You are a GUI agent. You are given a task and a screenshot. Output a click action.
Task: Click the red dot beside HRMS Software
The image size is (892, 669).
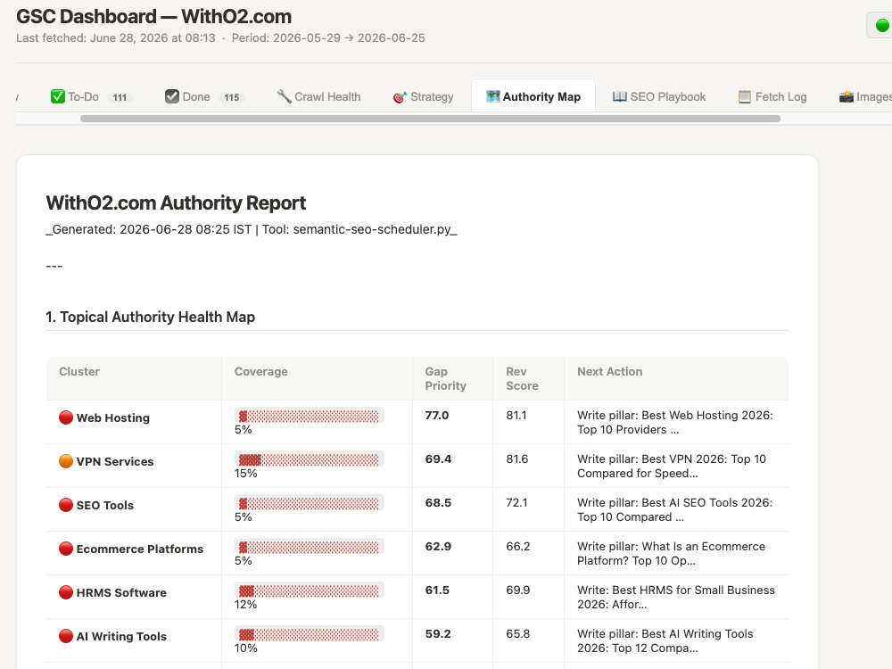pyautogui.click(x=66, y=593)
